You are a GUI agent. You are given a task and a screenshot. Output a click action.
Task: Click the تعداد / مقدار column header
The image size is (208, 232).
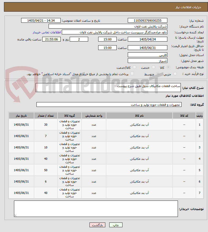click(x=46, y=116)
